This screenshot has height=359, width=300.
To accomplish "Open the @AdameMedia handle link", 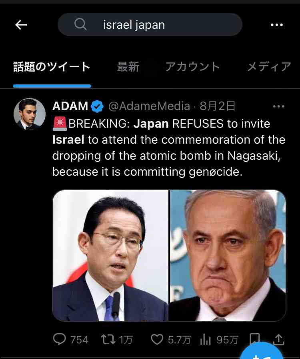I will coord(149,106).
